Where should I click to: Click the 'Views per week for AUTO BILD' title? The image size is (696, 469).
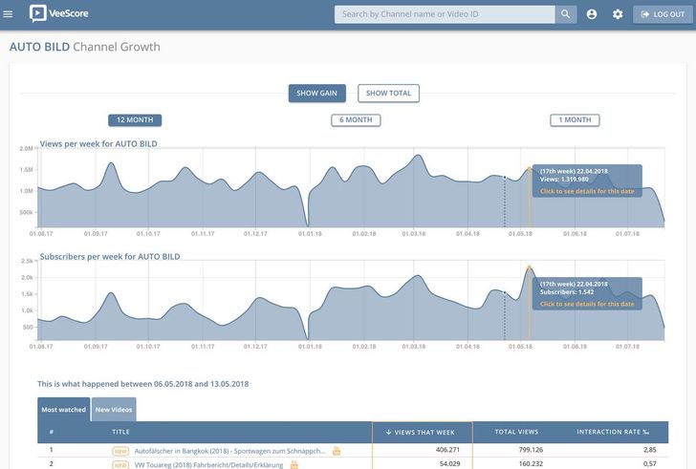pyautogui.click(x=98, y=143)
